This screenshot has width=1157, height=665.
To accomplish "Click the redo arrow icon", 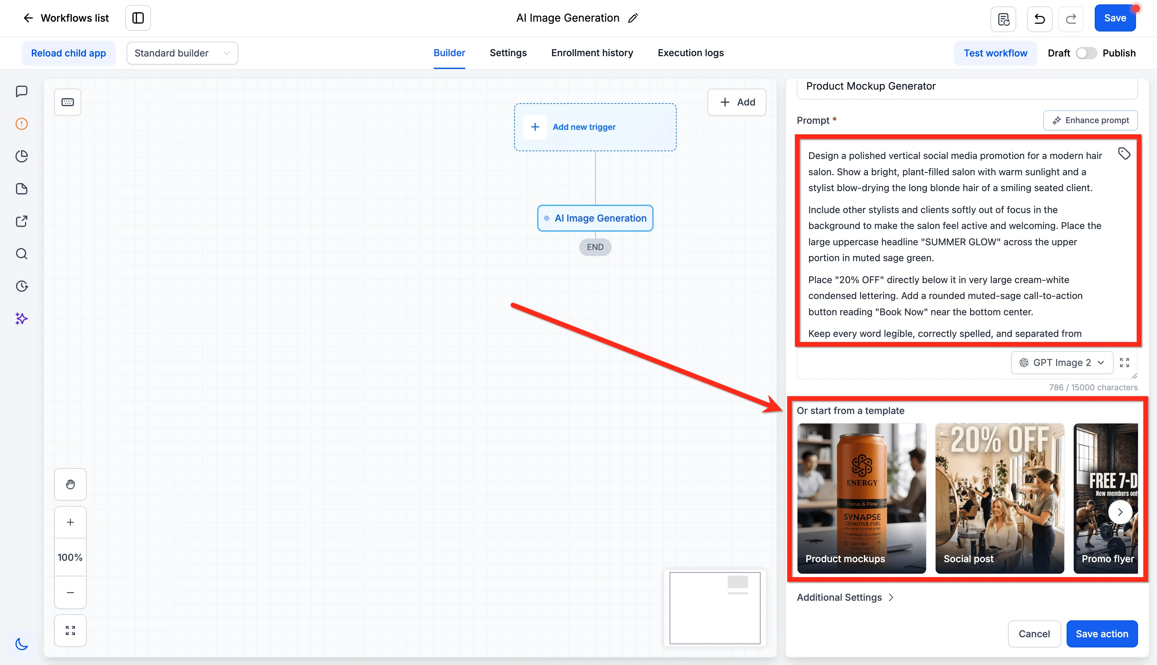I will click(x=1071, y=19).
